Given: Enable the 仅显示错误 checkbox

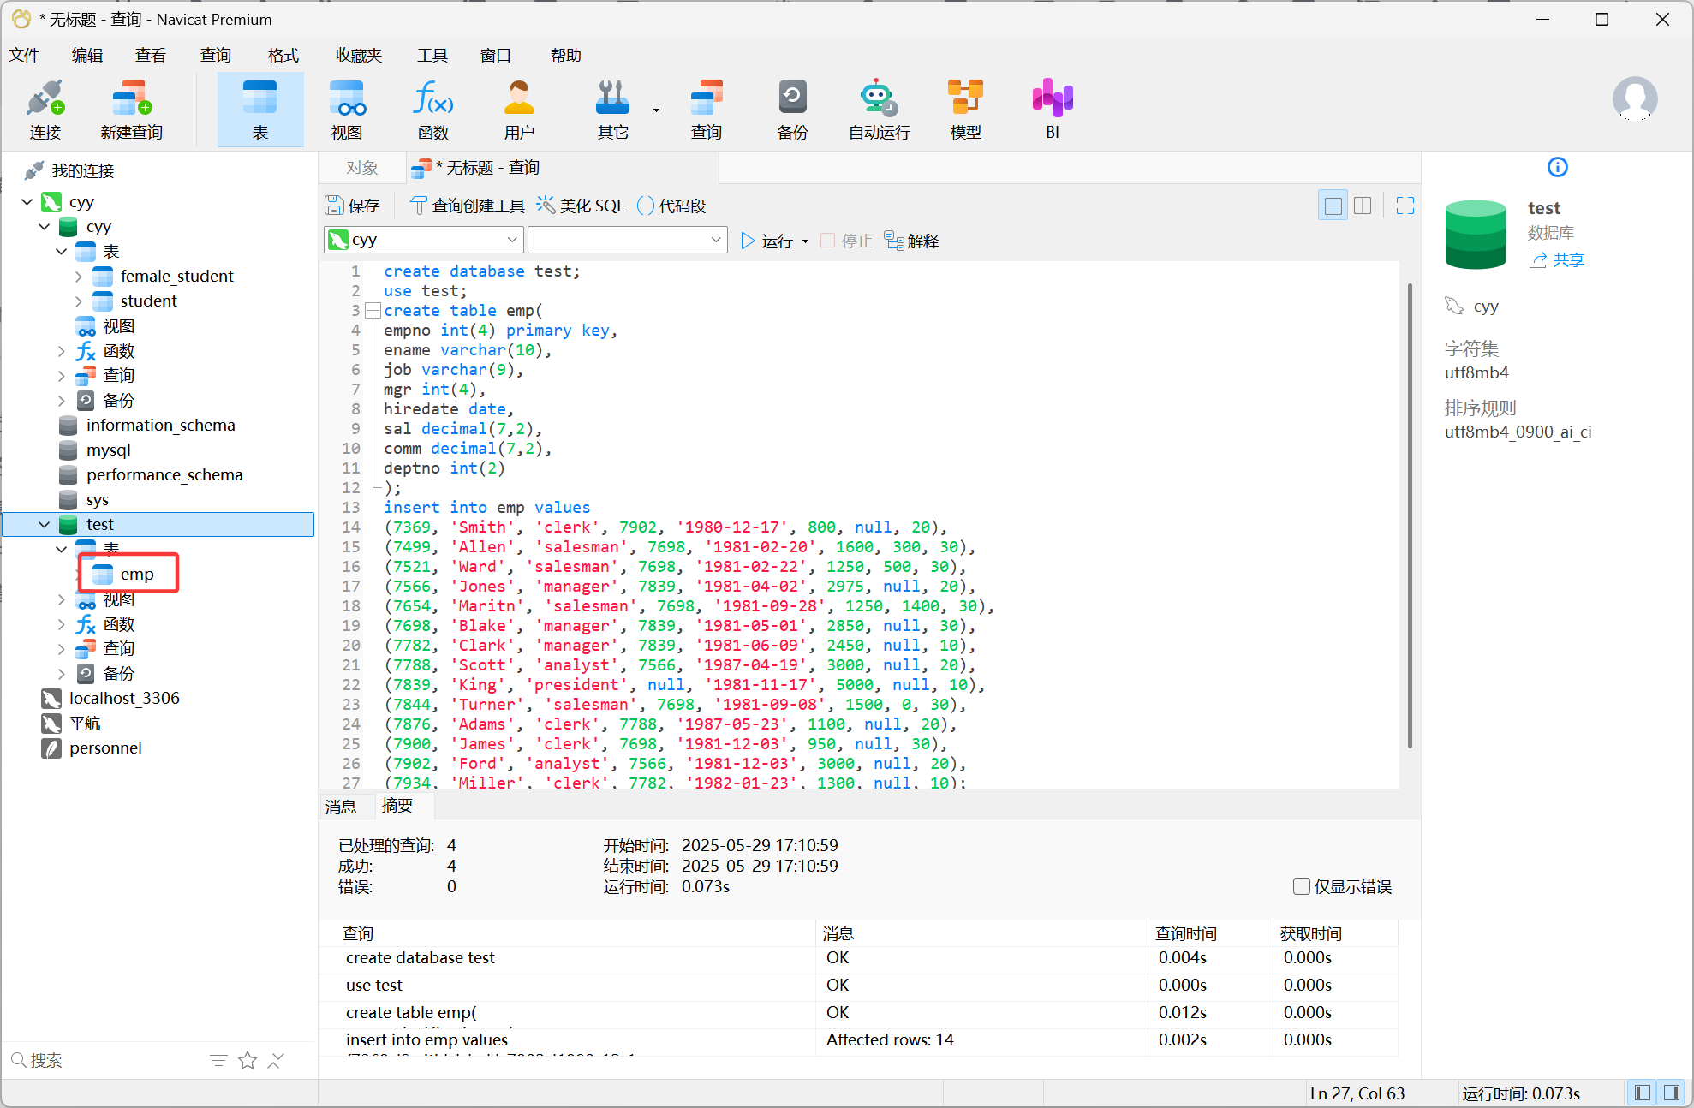Looking at the screenshot, I should point(1301,886).
